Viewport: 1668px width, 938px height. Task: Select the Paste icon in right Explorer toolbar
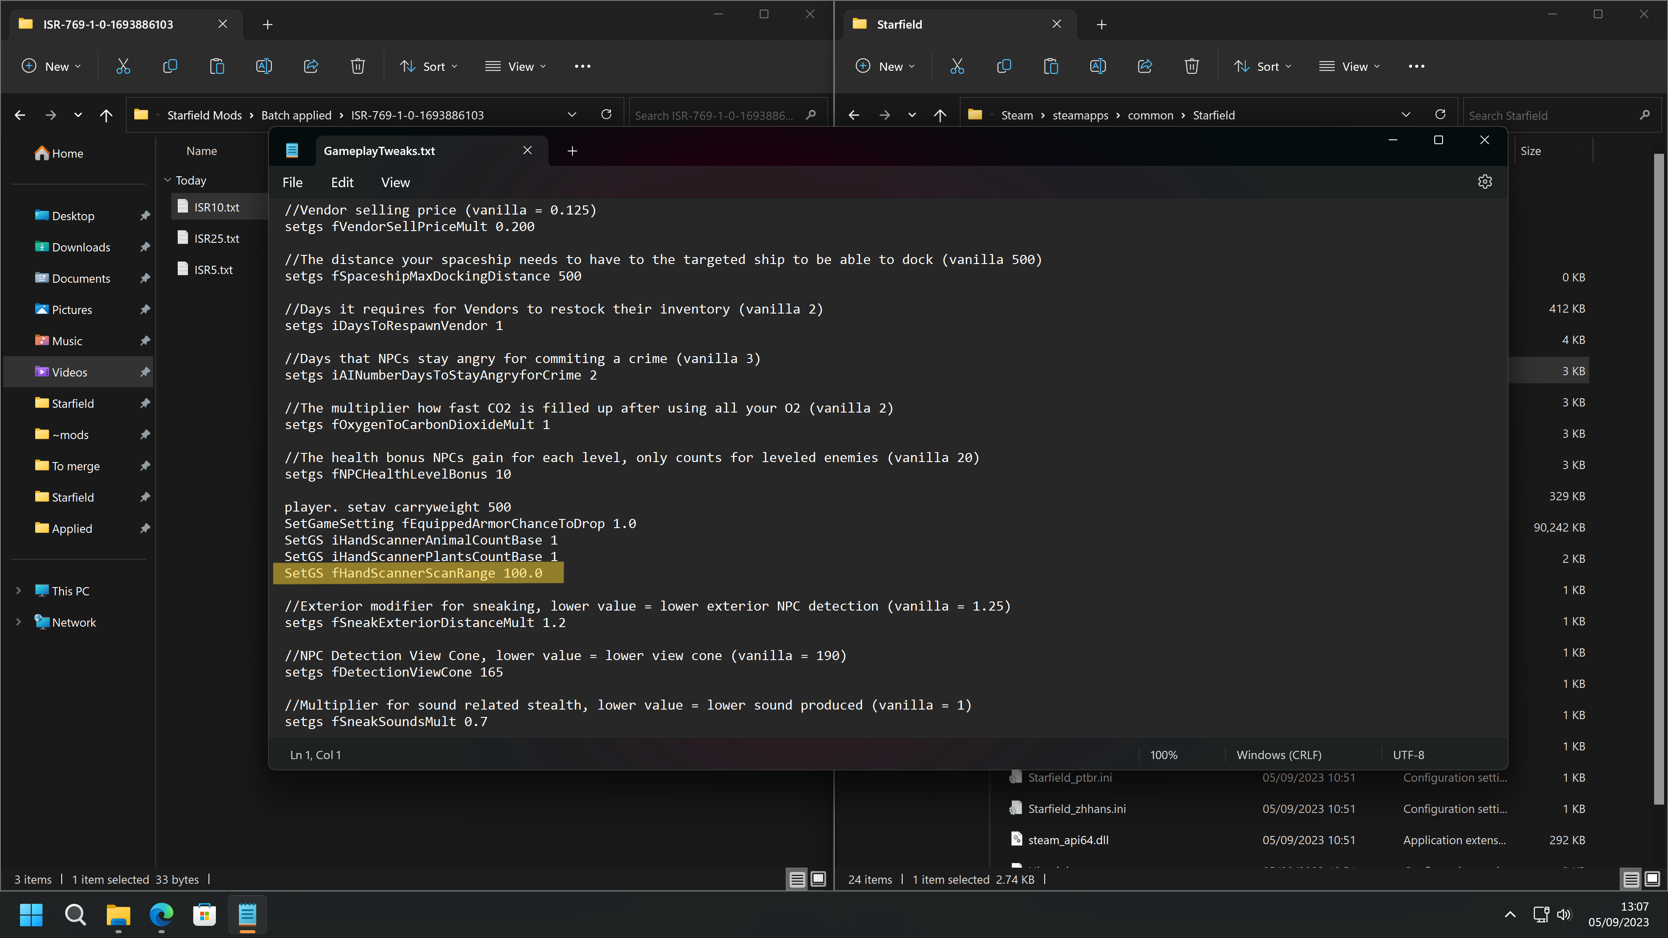click(1051, 66)
